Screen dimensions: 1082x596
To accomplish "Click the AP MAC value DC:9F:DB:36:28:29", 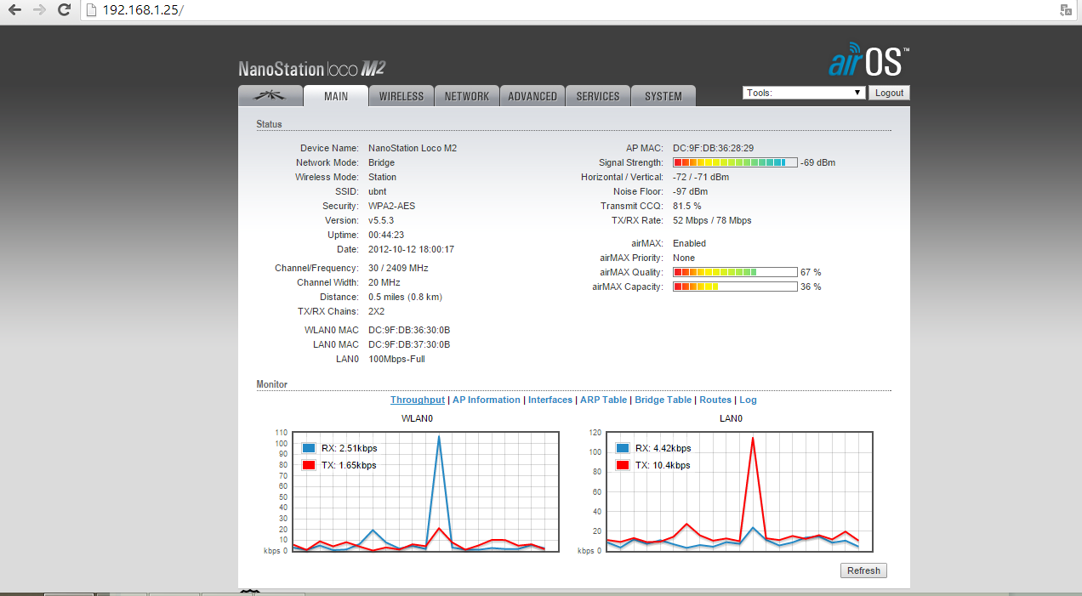I will pos(713,148).
